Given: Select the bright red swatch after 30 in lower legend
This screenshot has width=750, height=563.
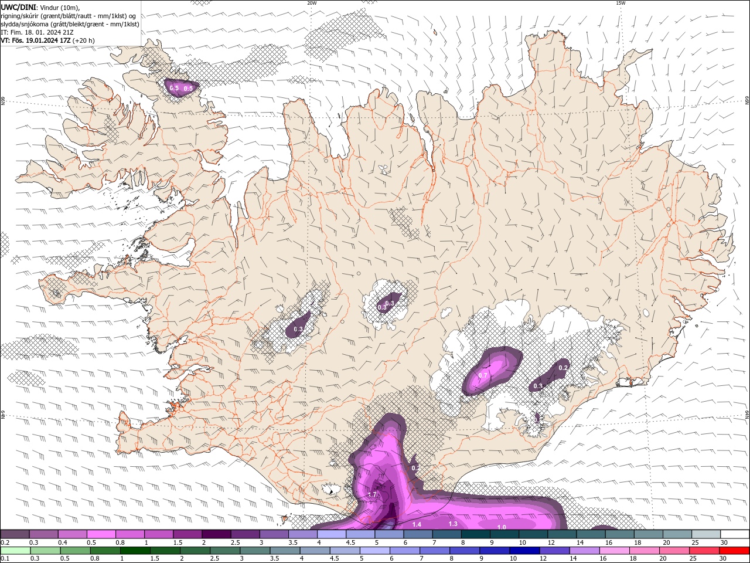Looking at the screenshot, I should (x=735, y=551).
